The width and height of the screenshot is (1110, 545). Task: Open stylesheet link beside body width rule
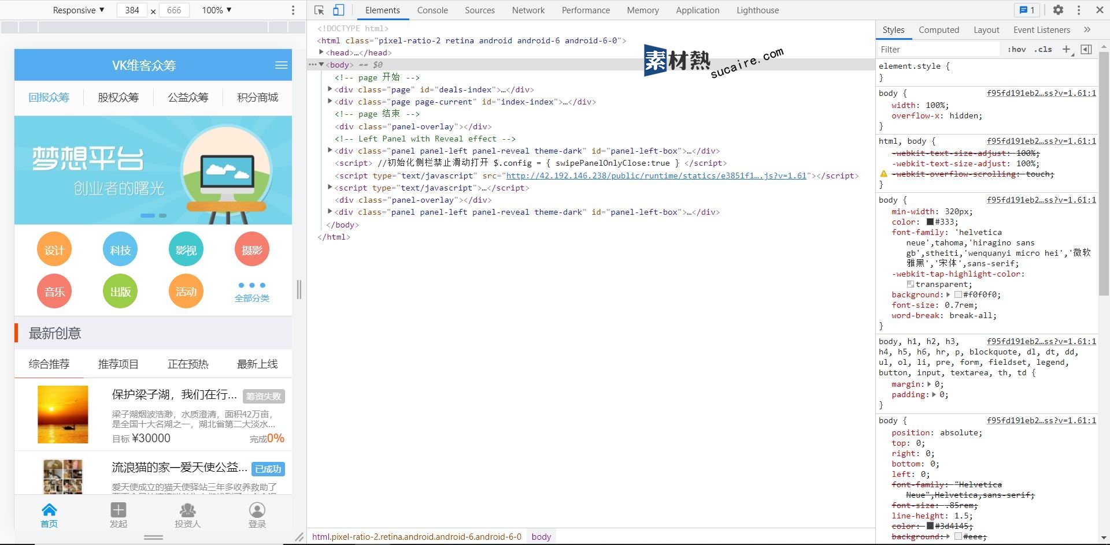click(1041, 93)
